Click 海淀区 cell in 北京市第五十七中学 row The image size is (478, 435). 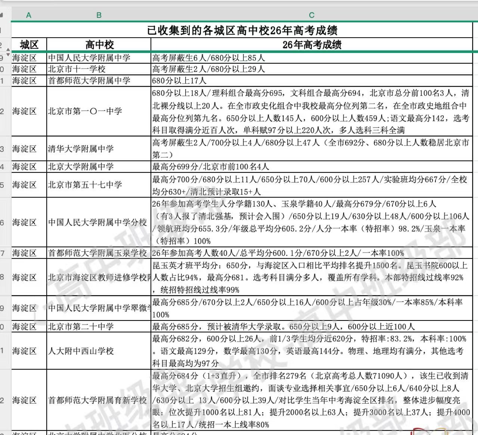[29, 185]
